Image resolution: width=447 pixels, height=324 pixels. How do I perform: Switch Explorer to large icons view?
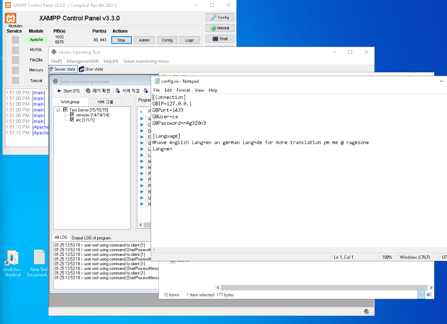pyautogui.click(x=429, y=295)
